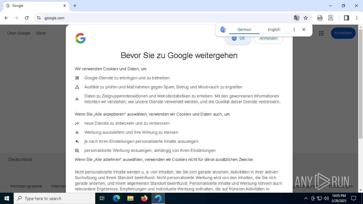Show hidden system tray icons
The width and height of the screenshot is (363, 204).
point(306,198)
